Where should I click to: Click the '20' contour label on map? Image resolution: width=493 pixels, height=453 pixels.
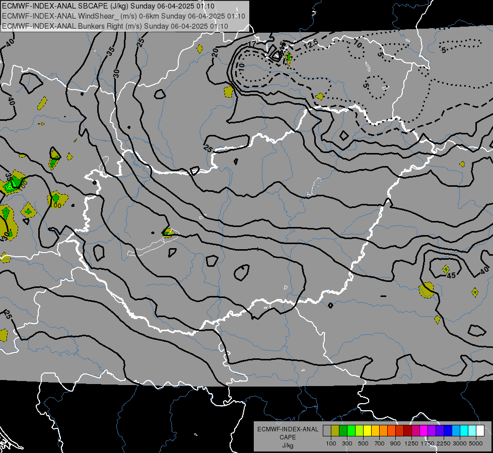(x=215, y=52)
